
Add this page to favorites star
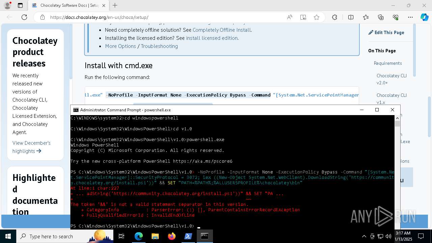317,17
